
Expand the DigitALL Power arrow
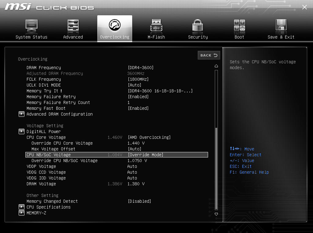(x=21, y=131)
